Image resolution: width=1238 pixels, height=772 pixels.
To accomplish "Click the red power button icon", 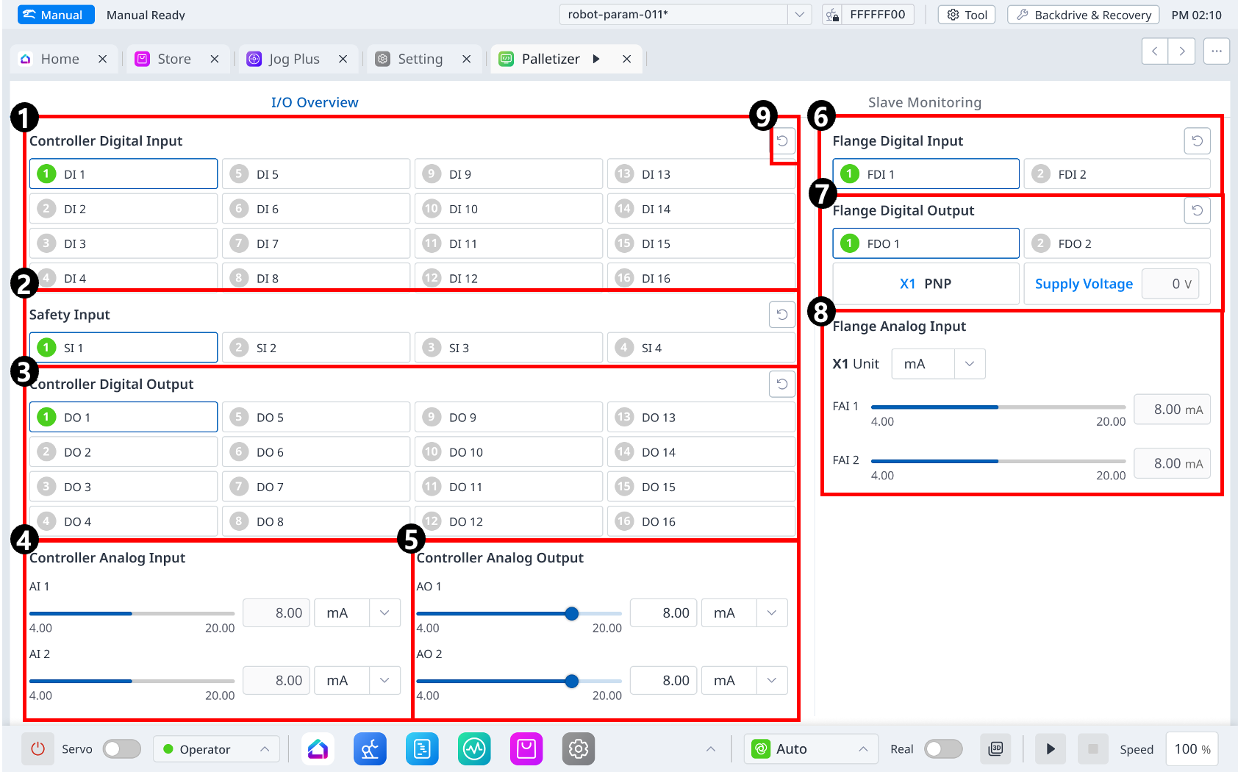I will 37,749.
